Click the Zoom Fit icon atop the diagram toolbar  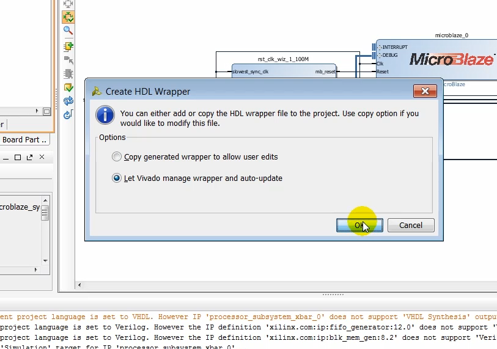tap(68, 4)
